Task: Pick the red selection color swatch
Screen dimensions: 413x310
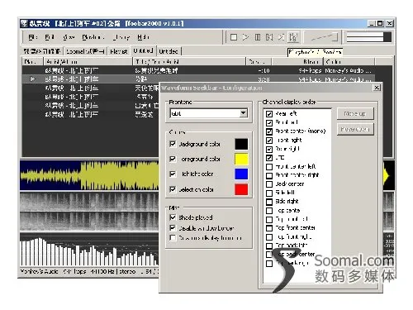Action: pyautogui.click(x=241, y=189)
